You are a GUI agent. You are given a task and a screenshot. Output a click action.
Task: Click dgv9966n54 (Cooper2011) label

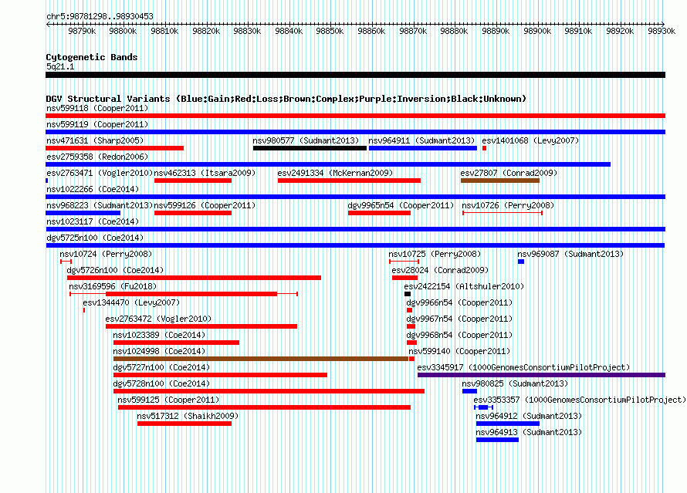point(459,302)
